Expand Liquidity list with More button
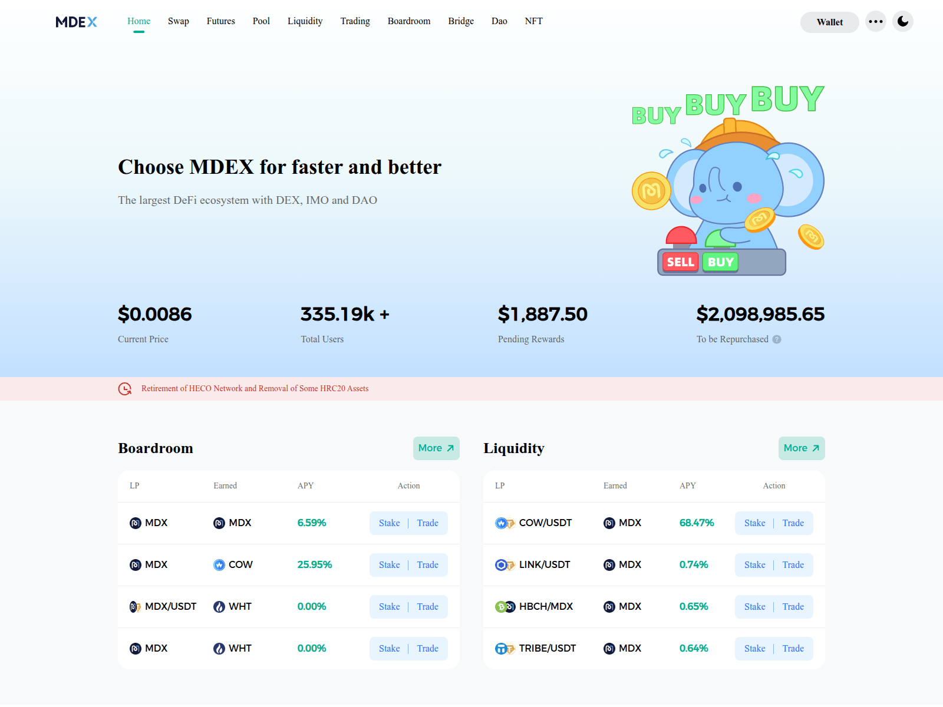Viewport: 943px width, 707px height. pos(801,448)
